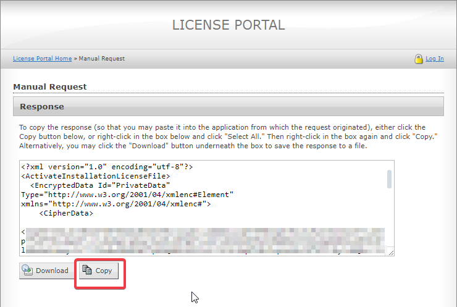The height and width of the screenshot is (307, 457).
Task: Click the icon on the Download button
Action: point(27,271)
